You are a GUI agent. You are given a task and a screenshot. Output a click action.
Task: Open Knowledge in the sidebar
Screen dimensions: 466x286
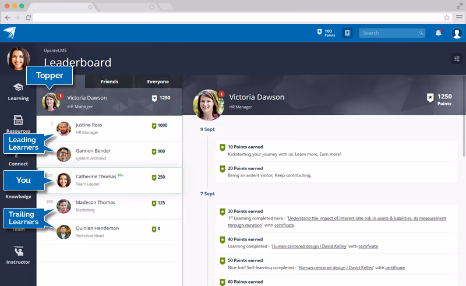[x=18, y=196]
